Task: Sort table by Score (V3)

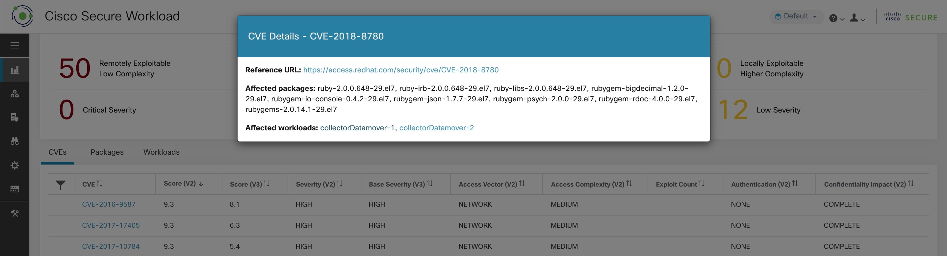Action: coord(267,184)
